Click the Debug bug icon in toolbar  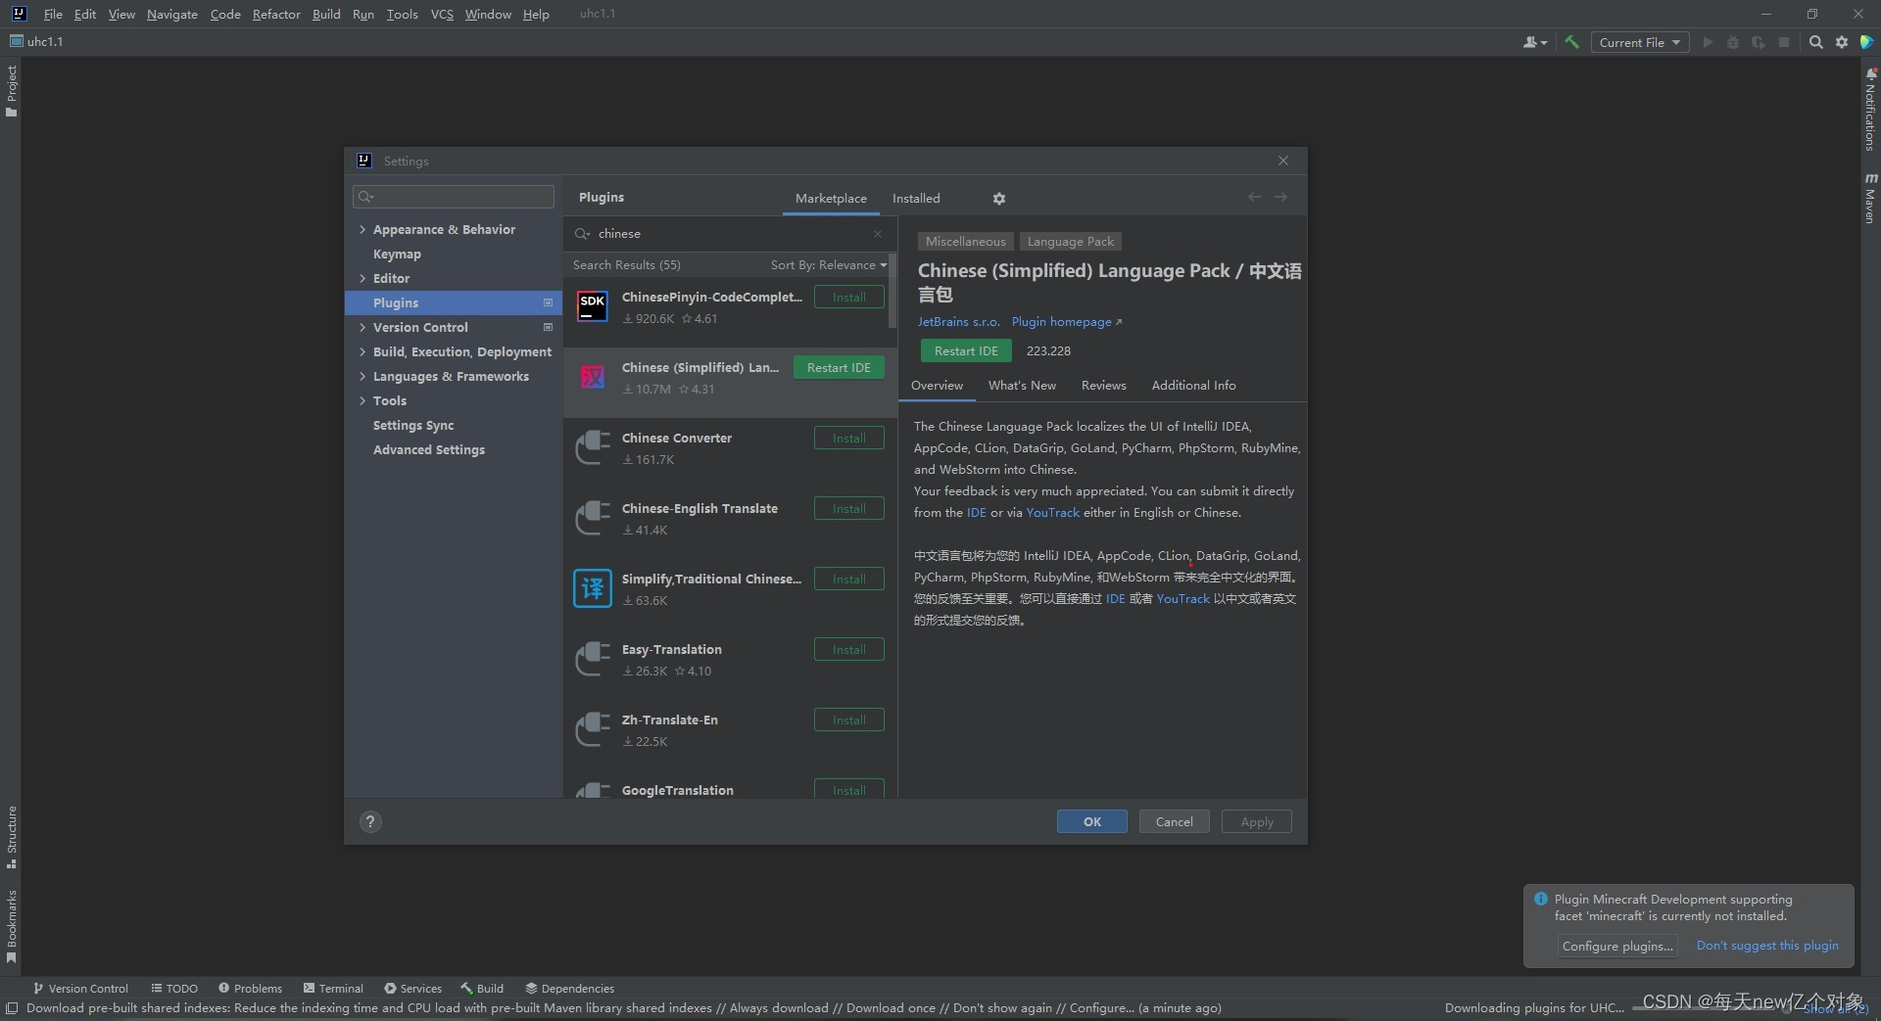click(1733, 42)
